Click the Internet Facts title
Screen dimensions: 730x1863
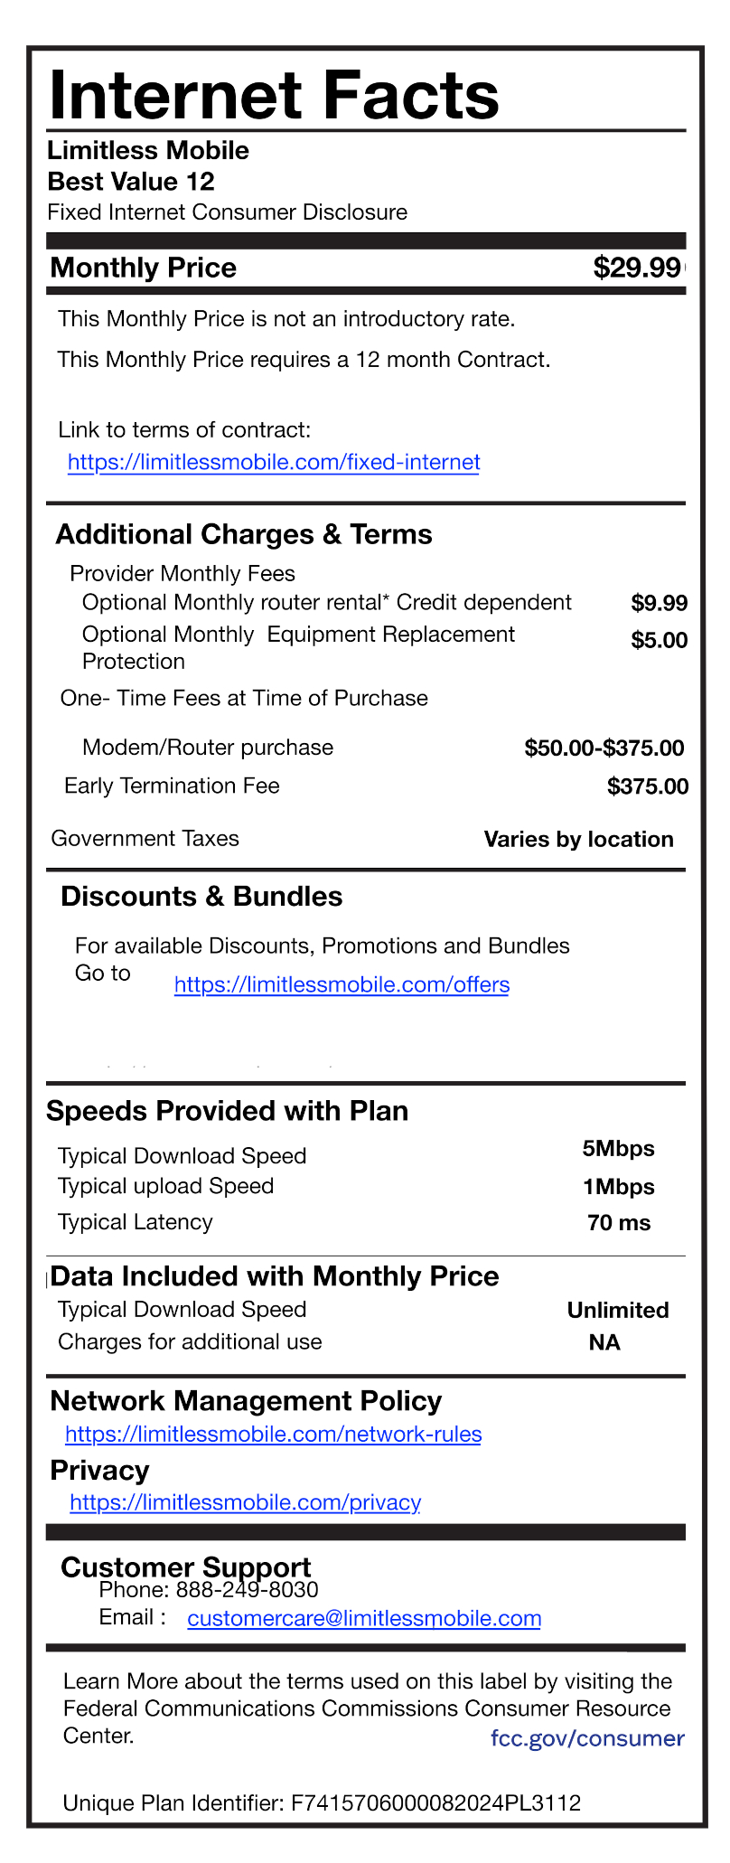[274, 96]
